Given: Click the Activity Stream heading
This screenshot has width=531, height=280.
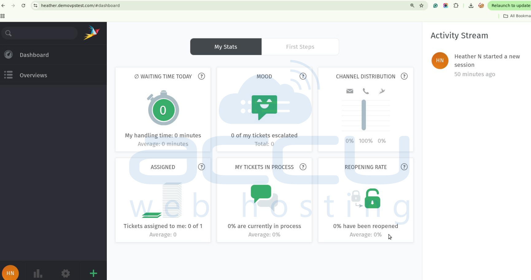Looking at the screenshot, I should tap(459, 35).
